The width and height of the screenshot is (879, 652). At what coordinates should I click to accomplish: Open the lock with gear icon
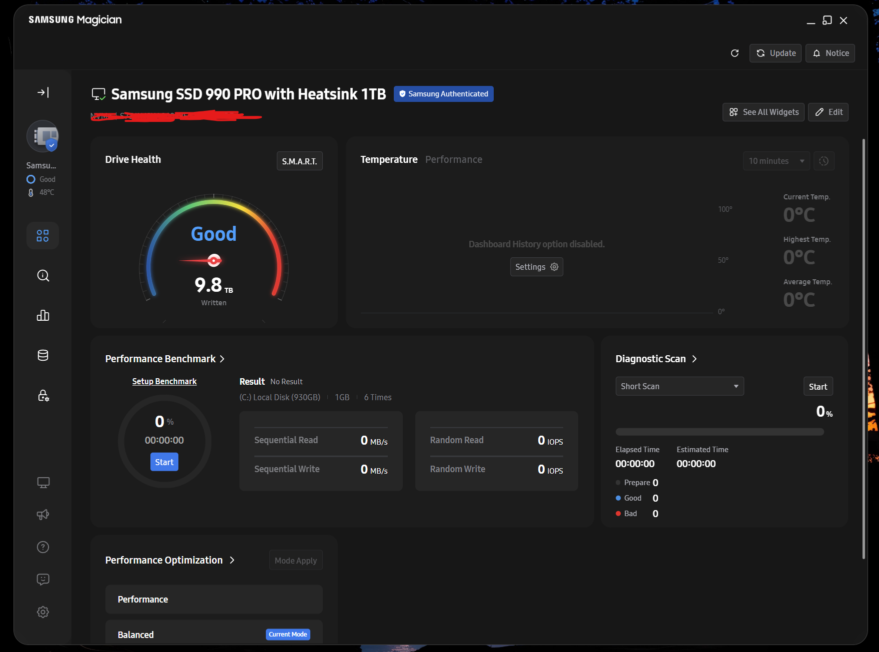43,396
